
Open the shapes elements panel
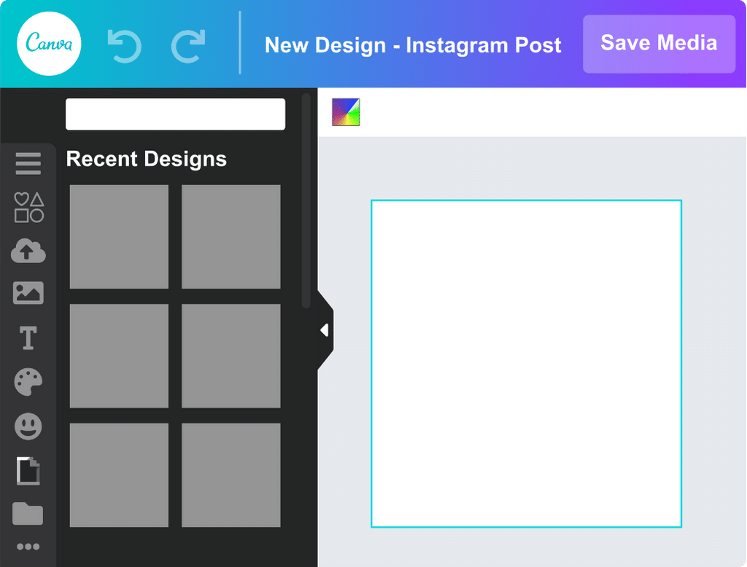[x=28, y=207]
